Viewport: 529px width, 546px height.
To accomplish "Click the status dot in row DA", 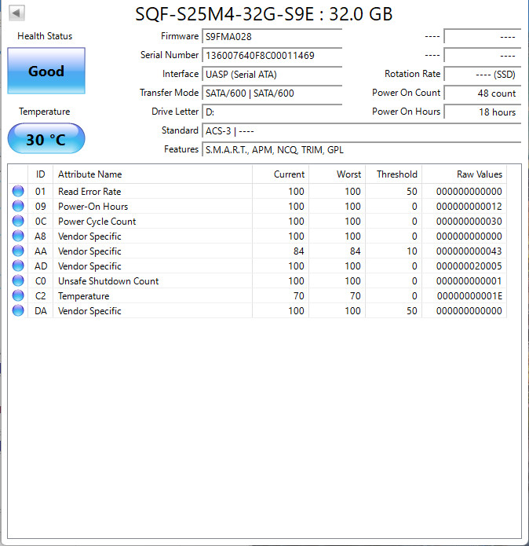I will pos(18,310).
